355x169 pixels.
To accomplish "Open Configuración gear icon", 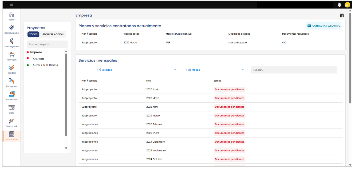I will pos(11,28).
